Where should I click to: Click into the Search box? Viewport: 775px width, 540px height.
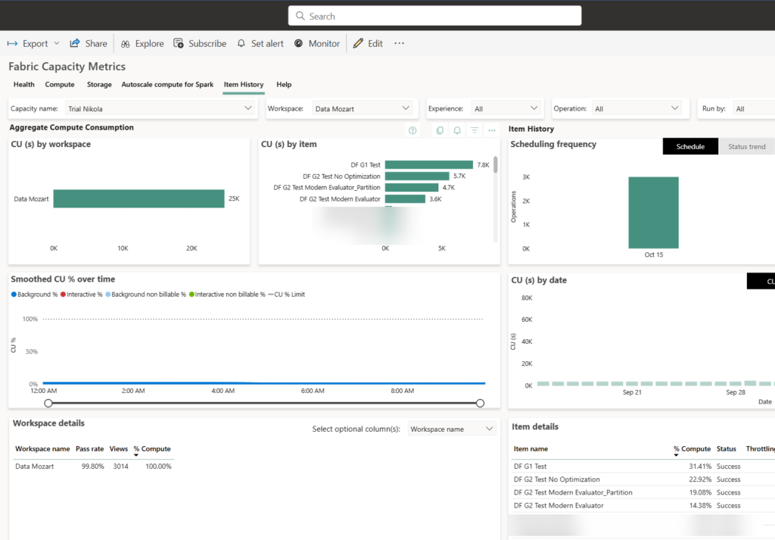(434, 16)
